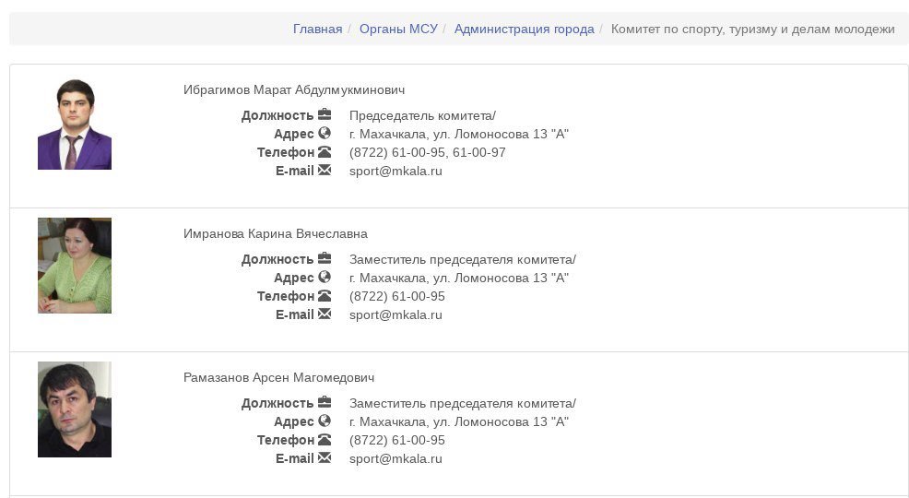Click the globe icon in Рамазанов's entry
909x498 pixels.
click(x=325, y=421)
